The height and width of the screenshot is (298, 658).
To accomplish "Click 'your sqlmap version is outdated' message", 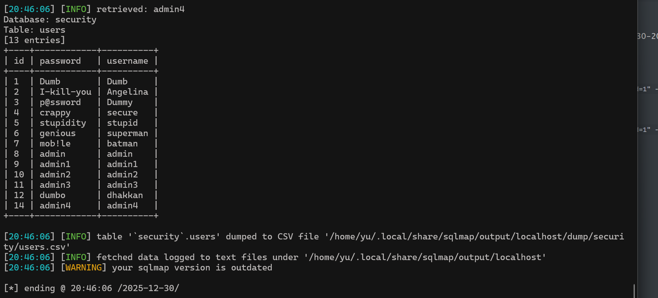I will [x=192, y=268].
